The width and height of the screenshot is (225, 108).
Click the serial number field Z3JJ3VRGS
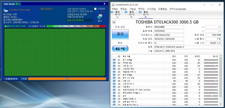coord(169,31)
